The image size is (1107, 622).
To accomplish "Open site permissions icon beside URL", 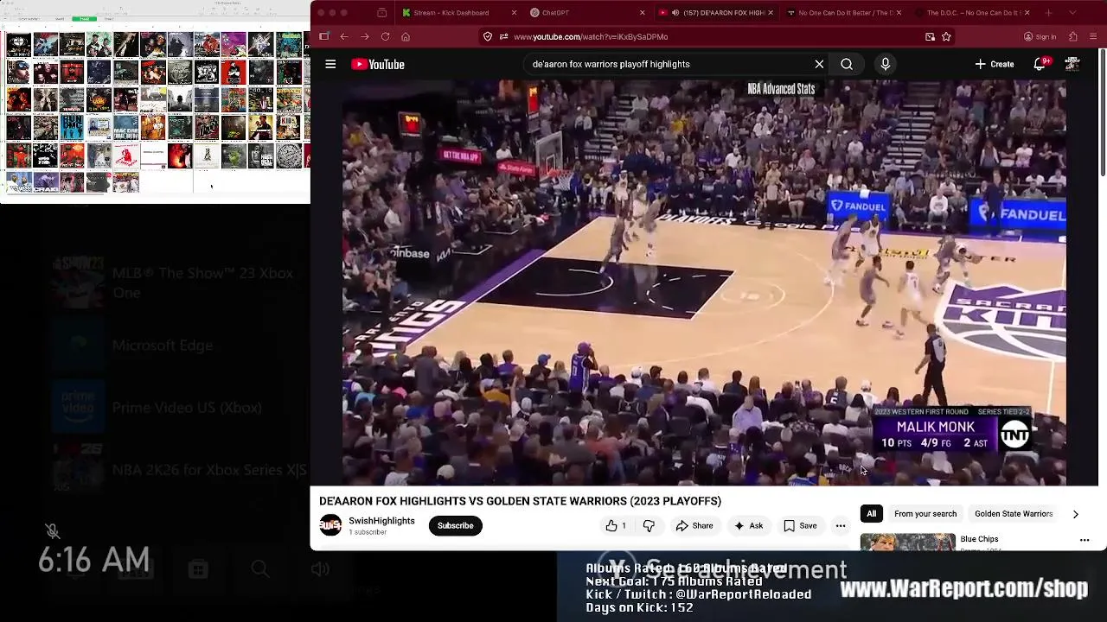I will [x=503, y=36].
